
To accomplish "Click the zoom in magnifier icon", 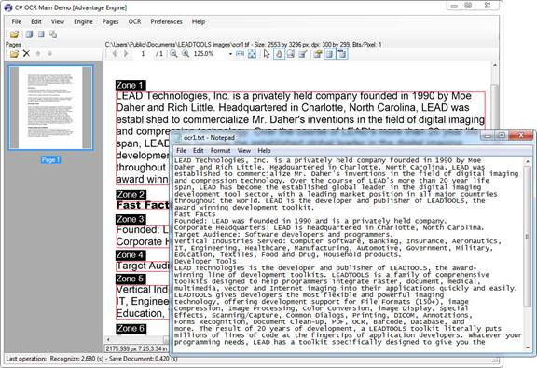I will (x=186, y=54).
